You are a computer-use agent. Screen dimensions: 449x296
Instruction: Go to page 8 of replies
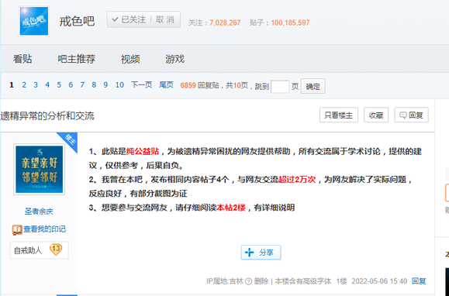(x=94, y=85)
